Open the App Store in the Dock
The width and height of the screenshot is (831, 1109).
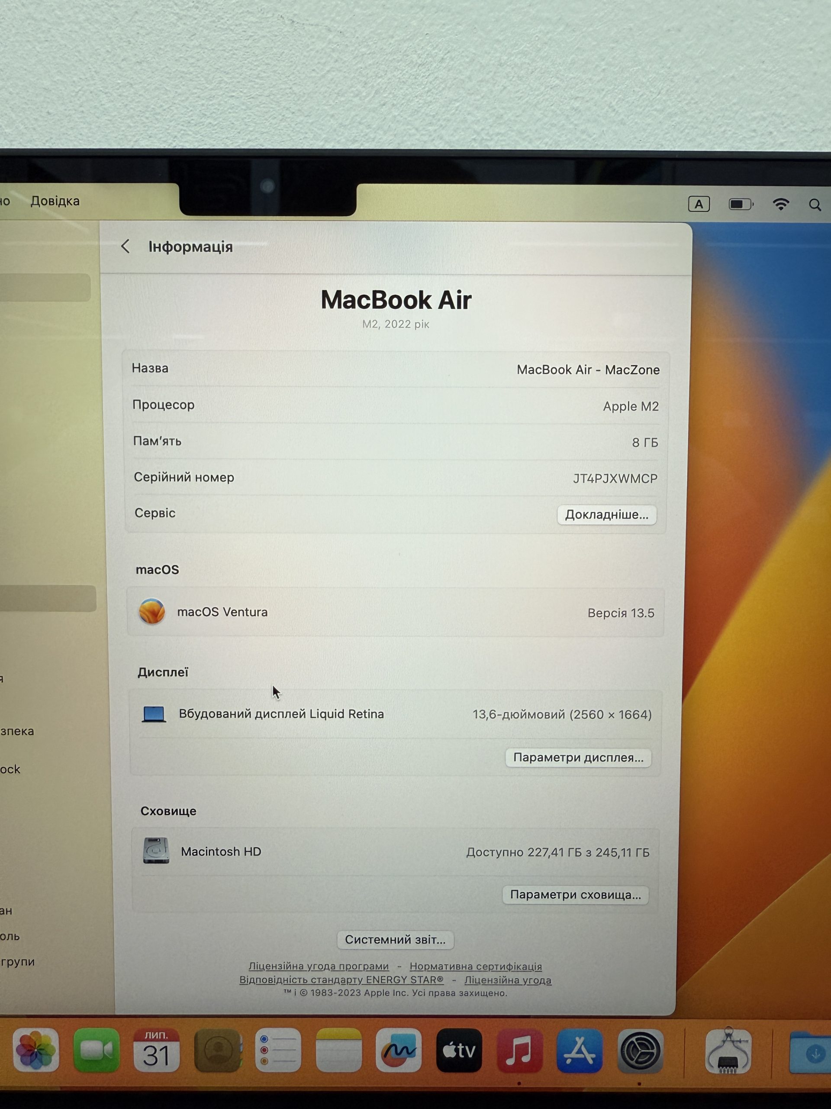(x=580, y=1051)
